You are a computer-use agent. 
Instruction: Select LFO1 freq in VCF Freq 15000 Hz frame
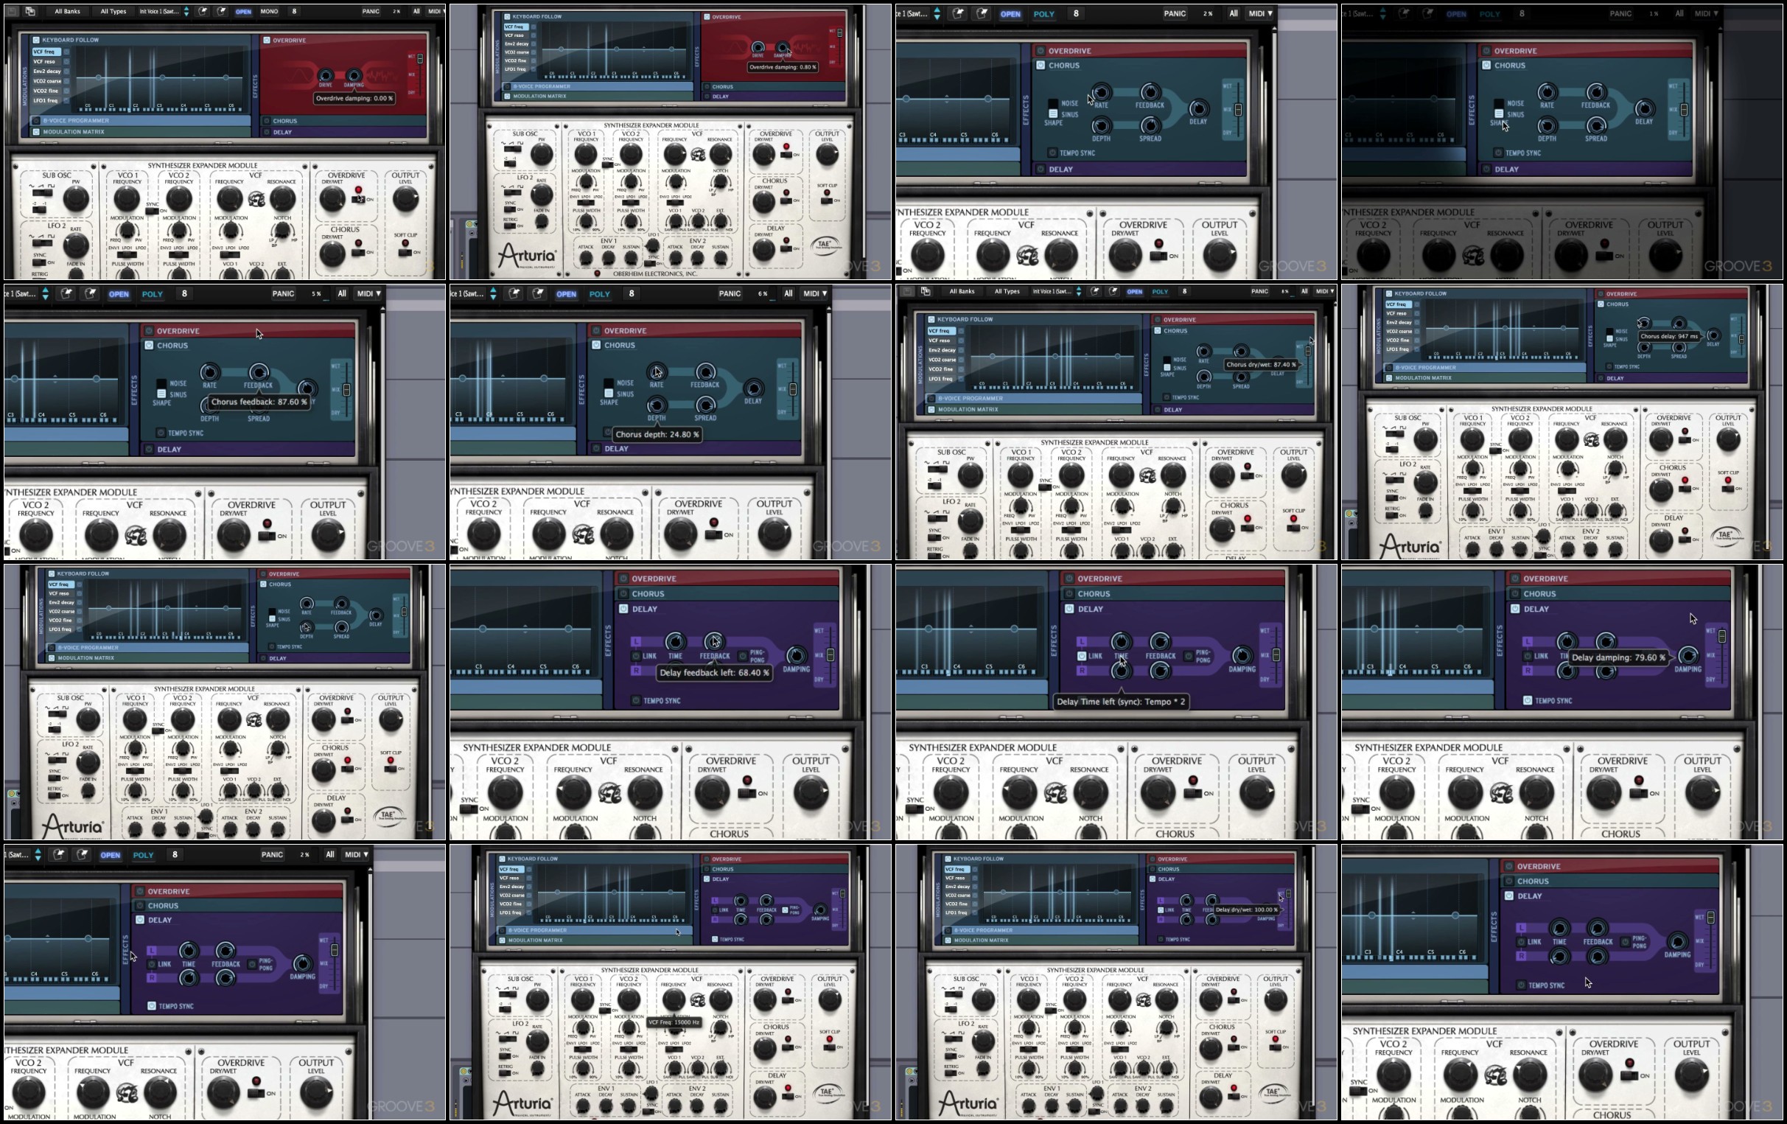click(x=512, y=913)
